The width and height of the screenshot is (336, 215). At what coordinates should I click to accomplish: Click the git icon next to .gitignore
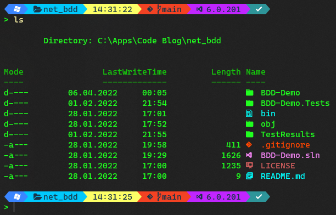(x=249, y=145)
